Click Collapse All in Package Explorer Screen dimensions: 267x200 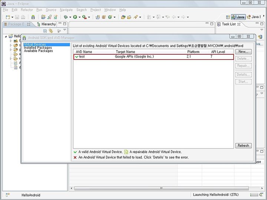45,31
